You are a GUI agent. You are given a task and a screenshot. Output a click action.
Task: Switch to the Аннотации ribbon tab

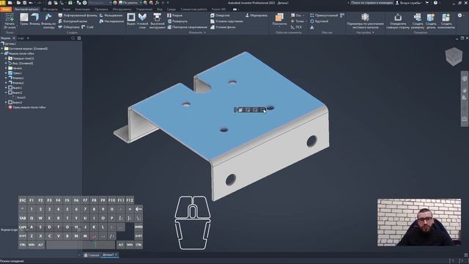click(82, 10)
